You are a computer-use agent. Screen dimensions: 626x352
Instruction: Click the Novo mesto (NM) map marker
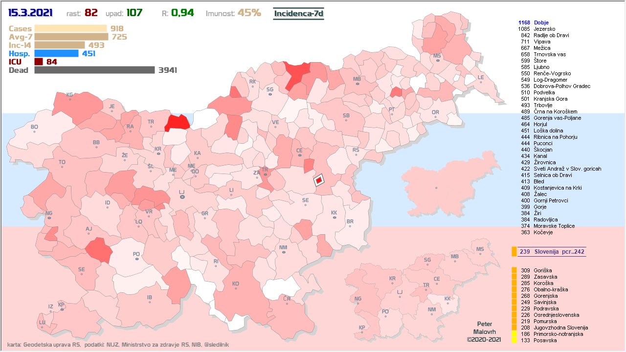(283, 252)
